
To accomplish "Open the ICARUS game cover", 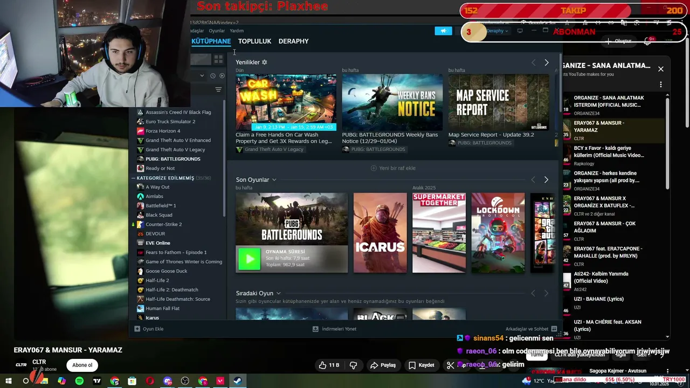I will pyautogui.click(x=380, y=233).
